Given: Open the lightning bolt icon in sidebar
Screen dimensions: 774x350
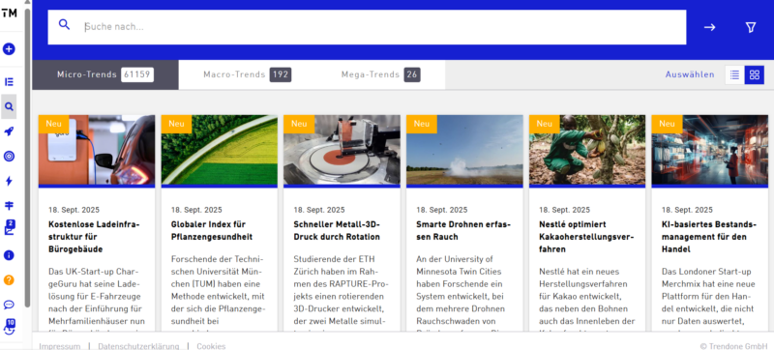Looking at the screenshot, I should point(9,181).
